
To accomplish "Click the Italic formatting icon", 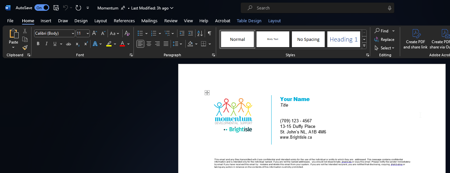I will pyautogui.click(x=46, y=44).
